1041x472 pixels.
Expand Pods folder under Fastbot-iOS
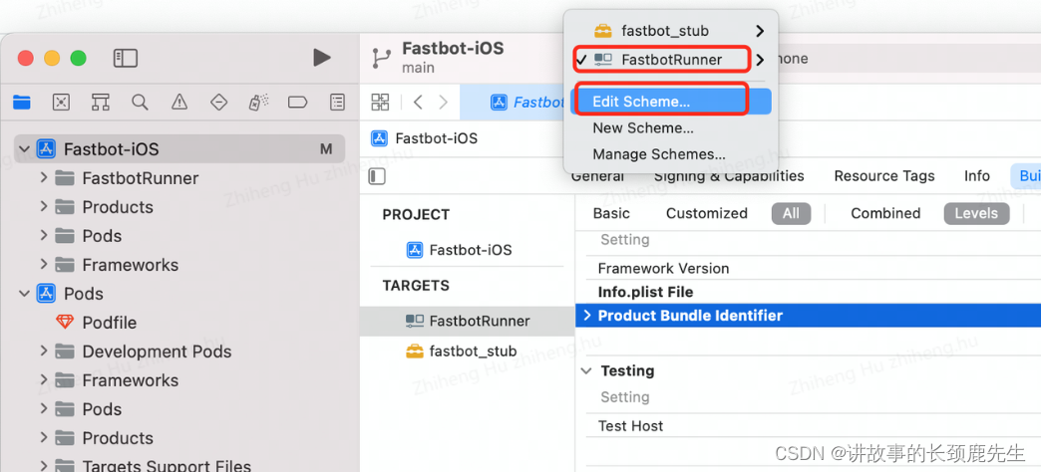pos(44,236)
